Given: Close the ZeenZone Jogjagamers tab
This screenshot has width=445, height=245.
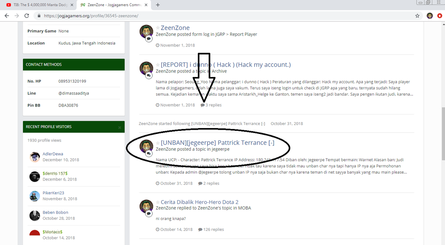Looking at the screenshot, I should pos(147,5).
